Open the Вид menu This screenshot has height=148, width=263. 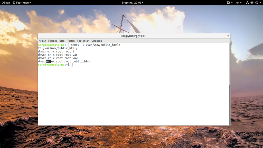coord(62,41)
